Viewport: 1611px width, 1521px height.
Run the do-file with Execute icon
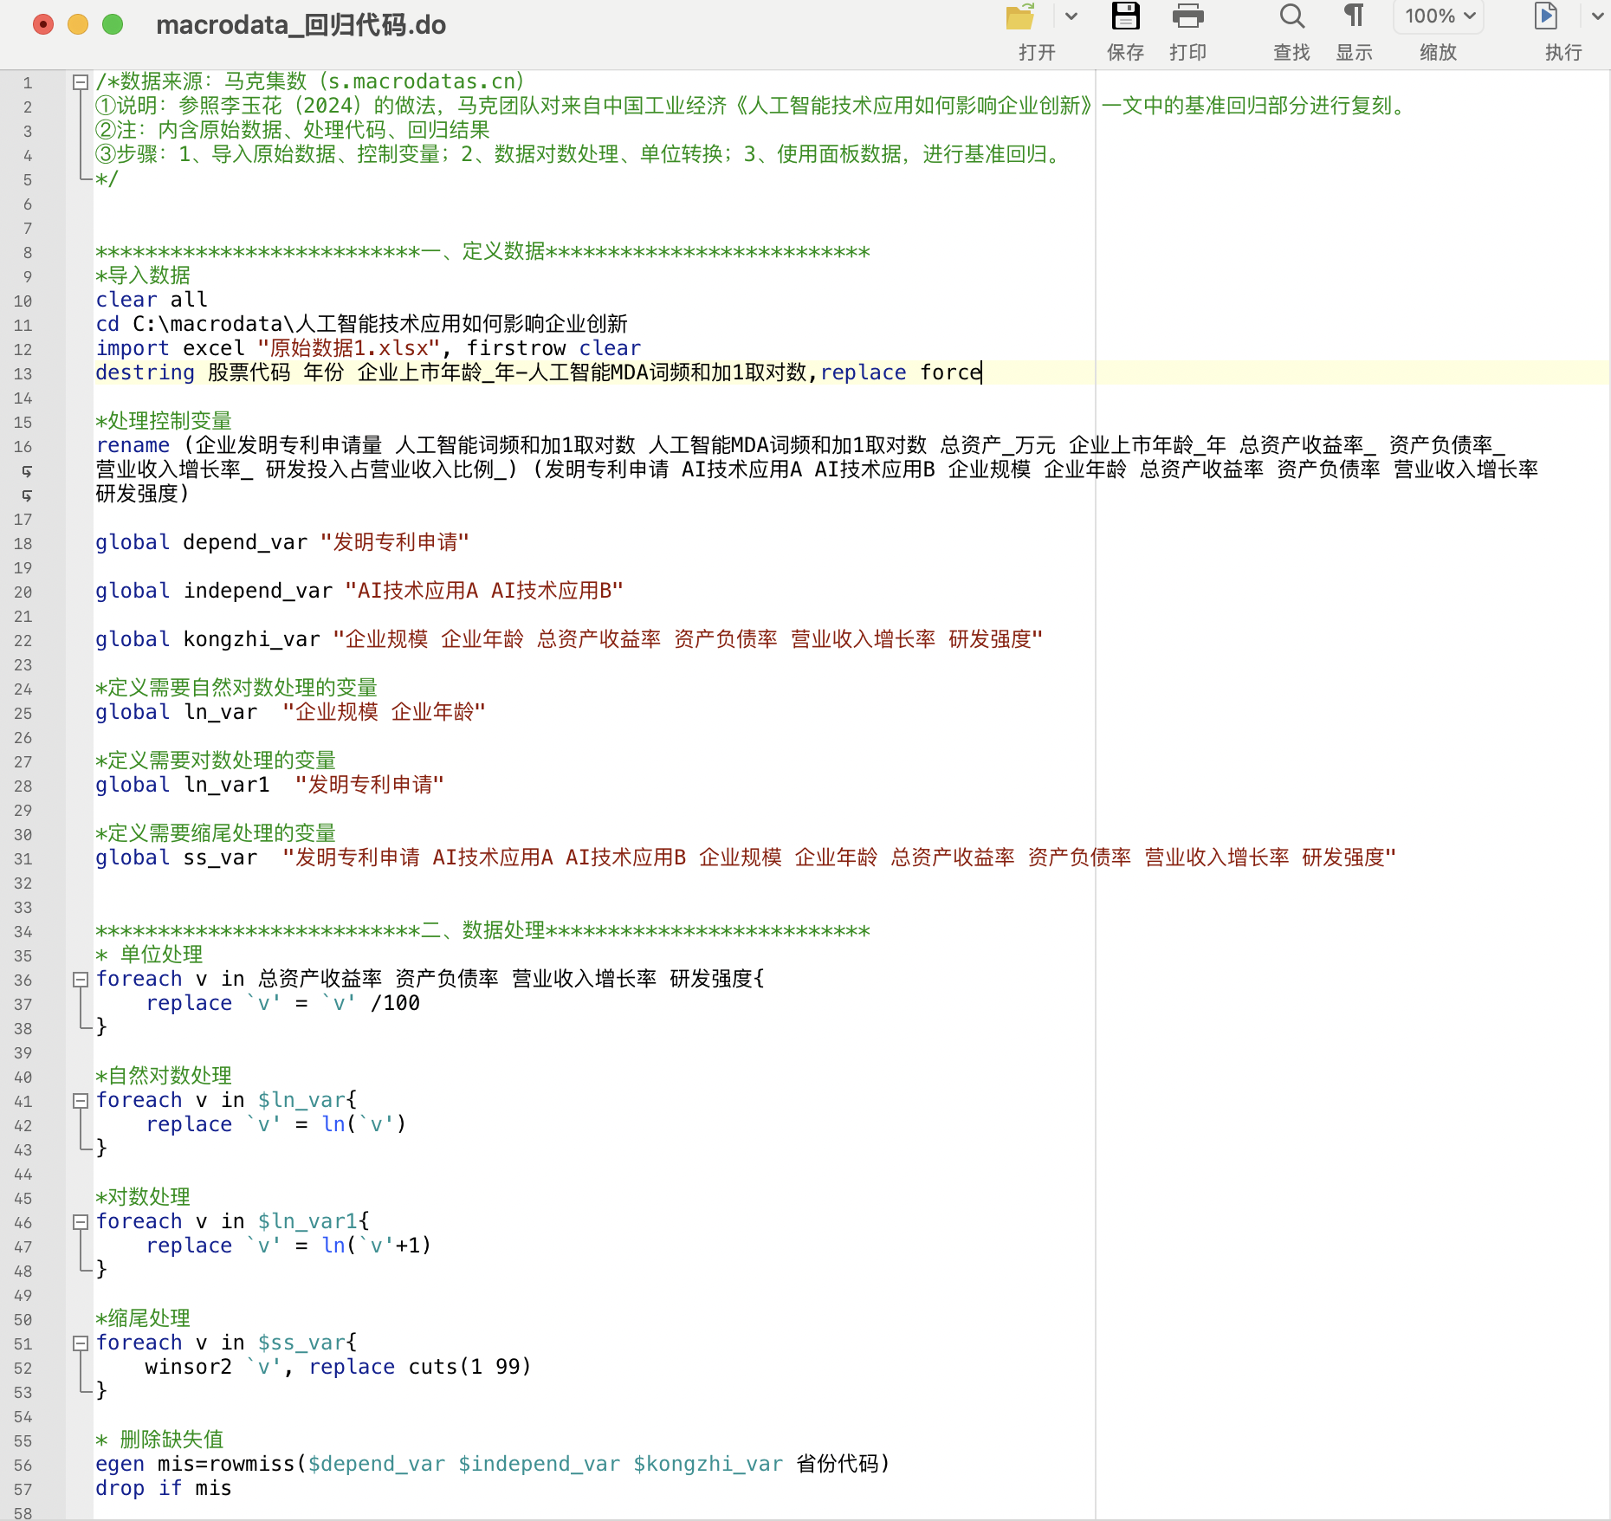(x=1546, y=17)
